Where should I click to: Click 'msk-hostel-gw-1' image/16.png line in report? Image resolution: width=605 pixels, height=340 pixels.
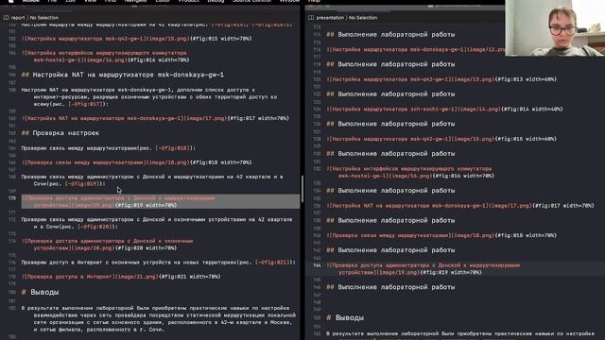click(105, 57)
